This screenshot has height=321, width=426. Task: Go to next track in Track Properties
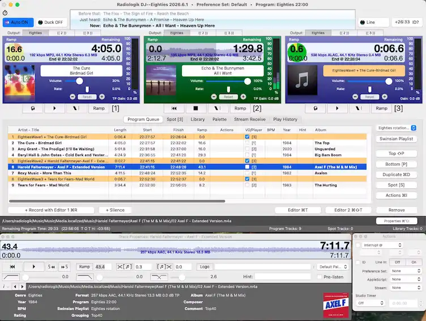tap(22, 286)
